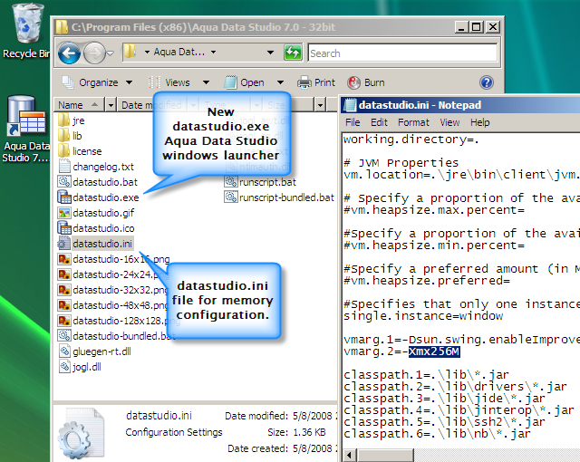Select datastudio-bundled.bat file icon

pos(64,335)
